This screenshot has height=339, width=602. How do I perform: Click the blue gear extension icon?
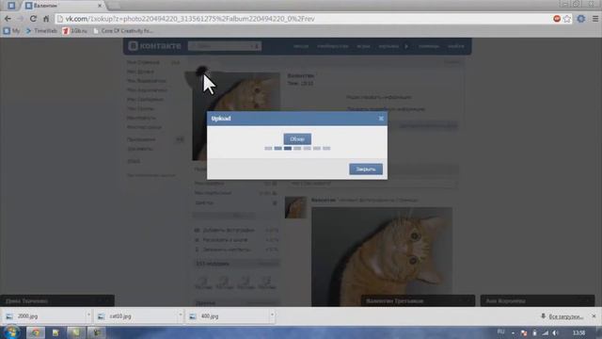(x=581, y=19)
